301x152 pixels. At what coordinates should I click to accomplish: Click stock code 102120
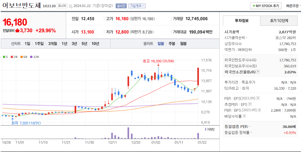coord(49,6)
